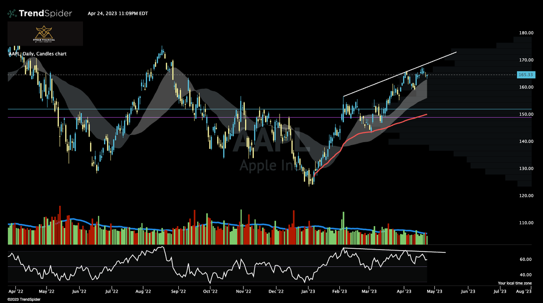
Task: Click the 40.00 RSI axis label
Action: (x=525, y=275)
